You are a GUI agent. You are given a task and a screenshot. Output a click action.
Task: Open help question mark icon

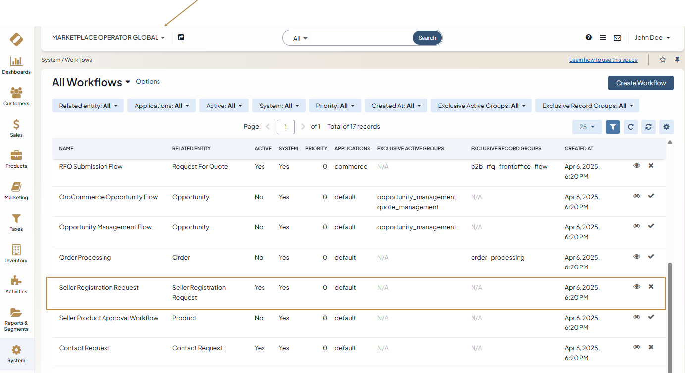click(x=588, y=37)
